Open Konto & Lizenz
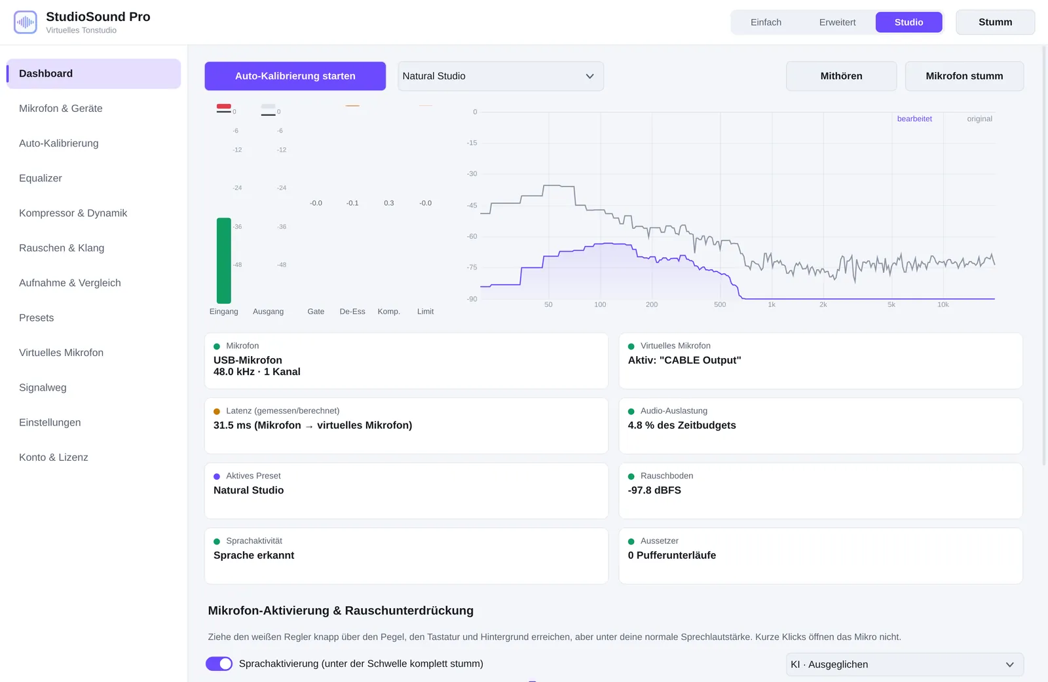Screen dimensions: 1048x682 tap(94, 458)
